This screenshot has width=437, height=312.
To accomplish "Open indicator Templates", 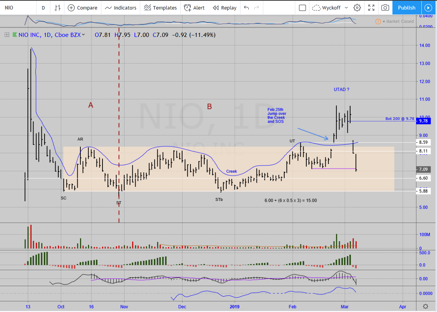I will 160,8.
